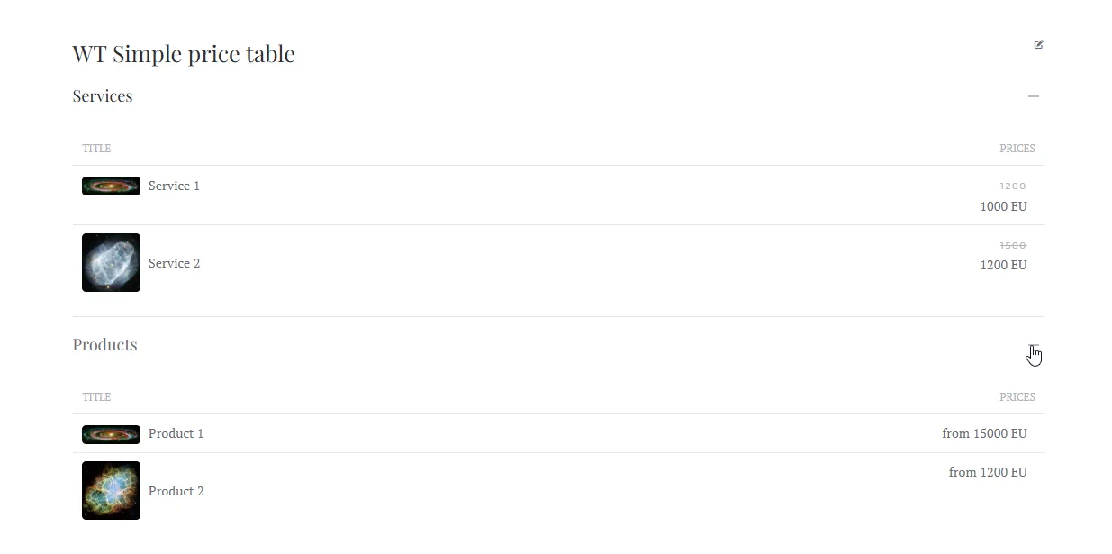Click the 1200 EU price for Service 2
The width and height of the screenshot is (1112, 554).
1003,265
